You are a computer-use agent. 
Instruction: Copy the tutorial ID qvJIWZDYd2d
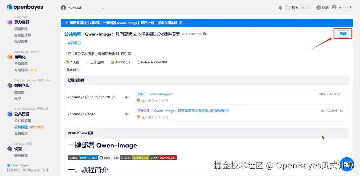205,34
